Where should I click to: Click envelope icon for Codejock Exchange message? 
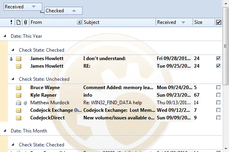tap(18, 111)
